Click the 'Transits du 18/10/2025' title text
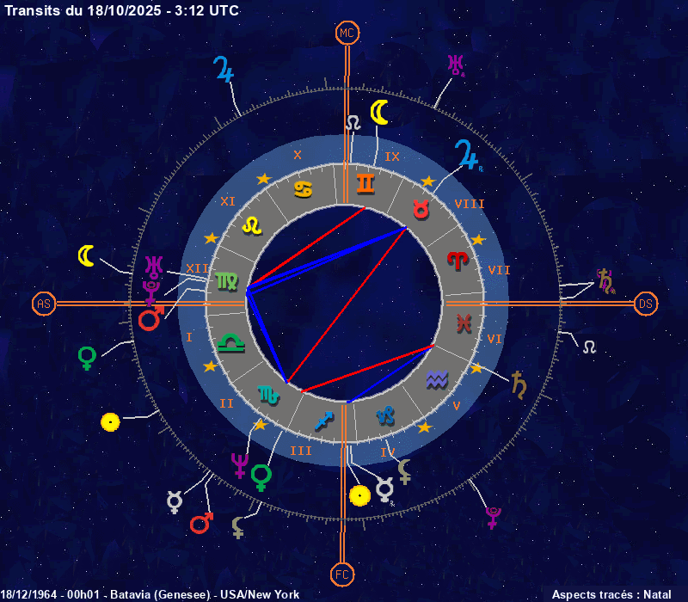This screenshot has width=688, height=602. [x=122, y=10]
